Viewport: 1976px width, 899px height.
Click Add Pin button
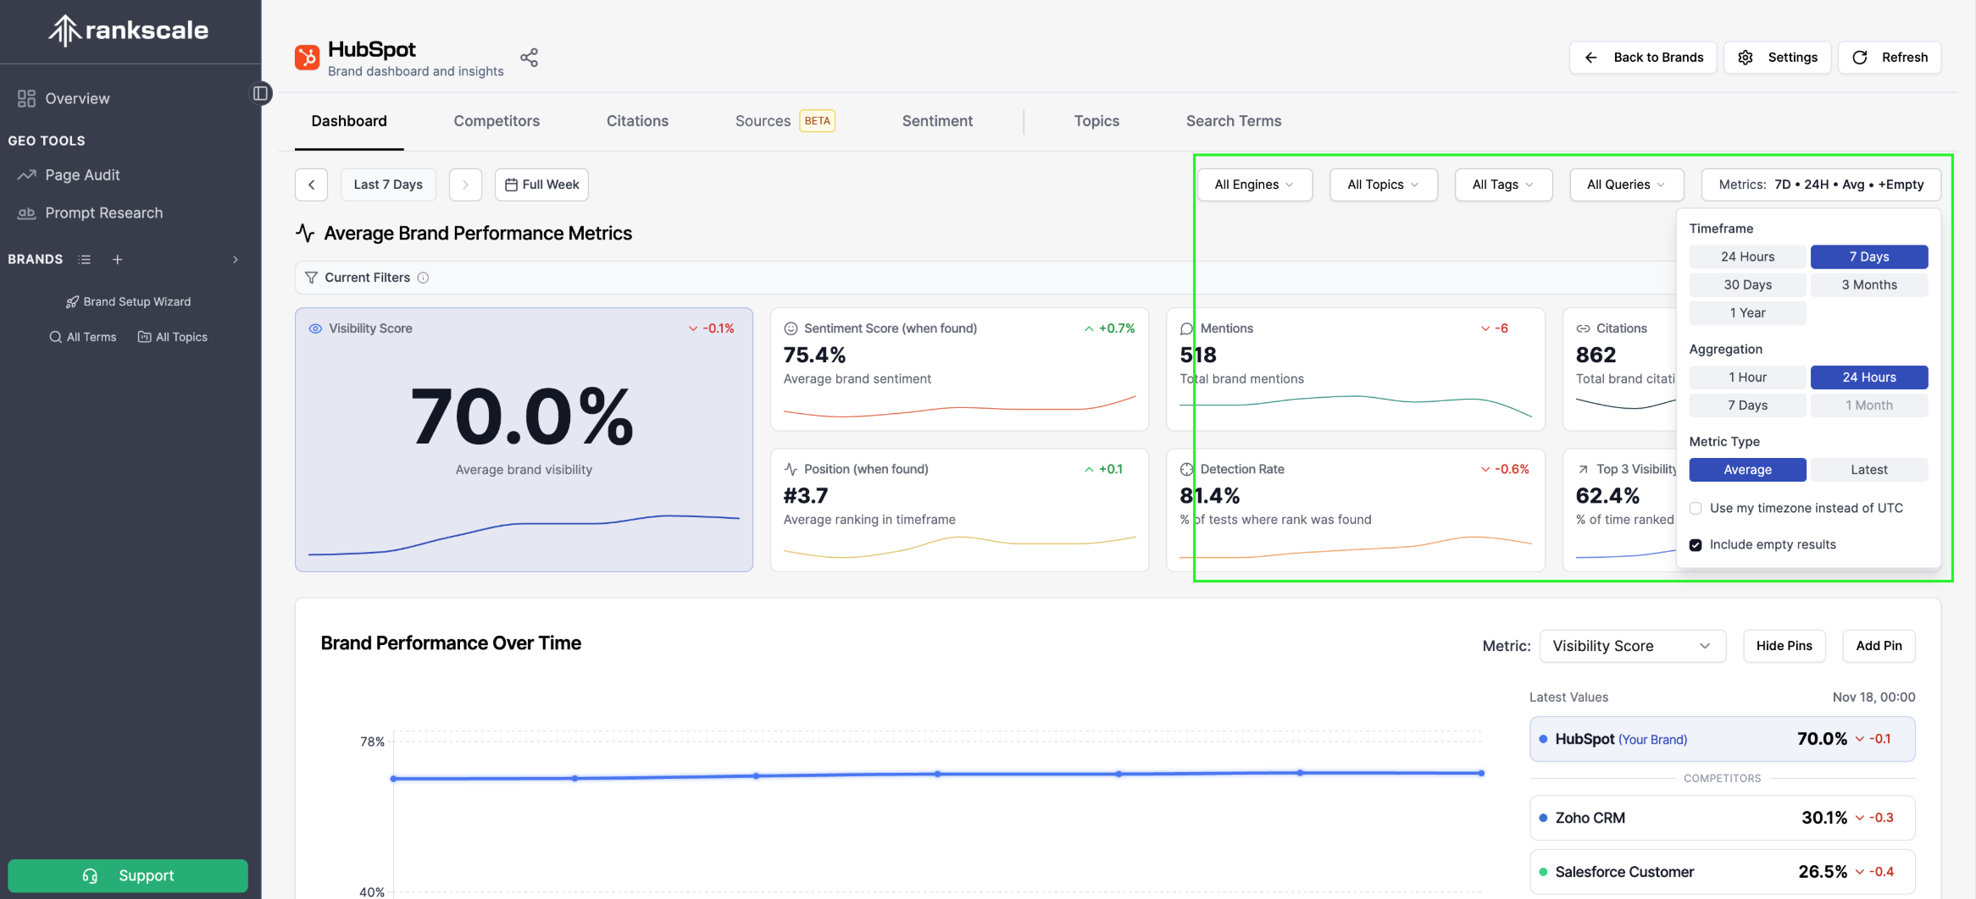click(1879, 646)
